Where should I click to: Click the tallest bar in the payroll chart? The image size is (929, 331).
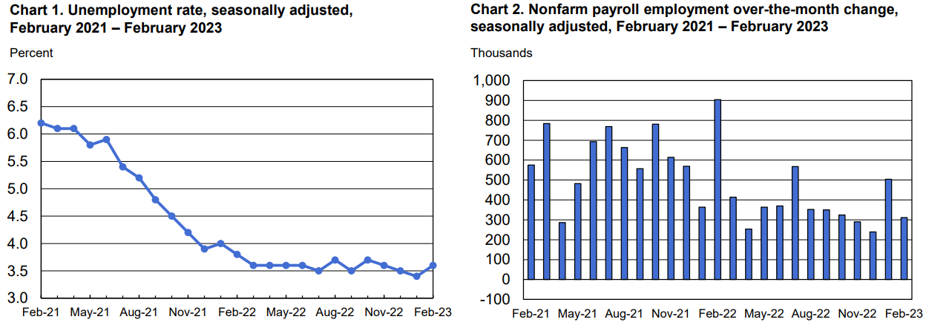(x=718, y=189)
